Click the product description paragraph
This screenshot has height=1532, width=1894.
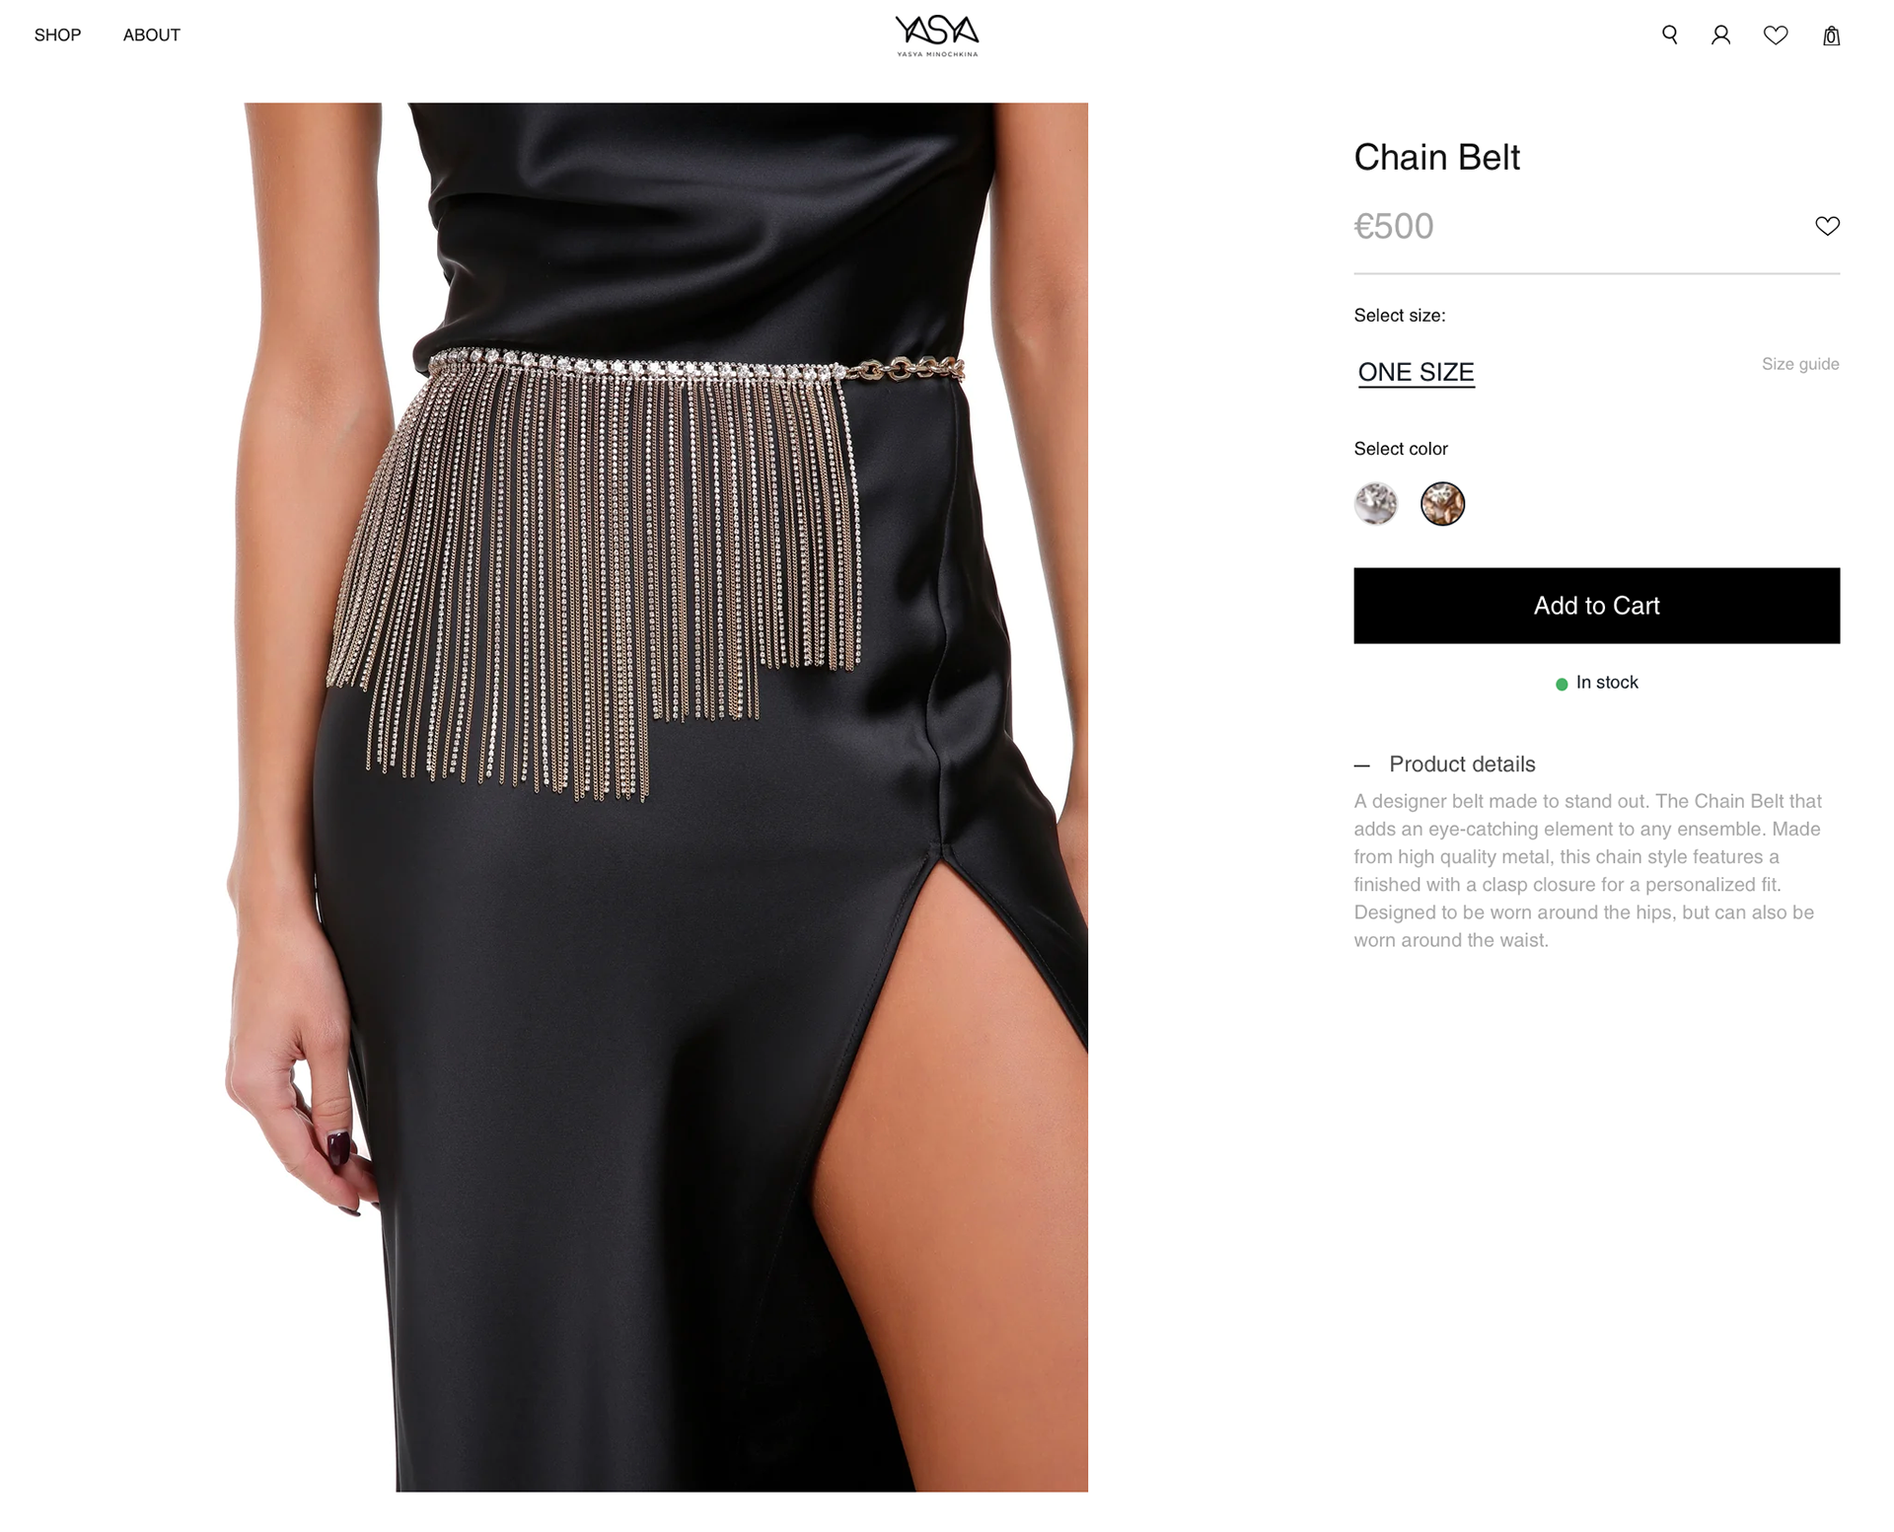tap(1588, 871)
